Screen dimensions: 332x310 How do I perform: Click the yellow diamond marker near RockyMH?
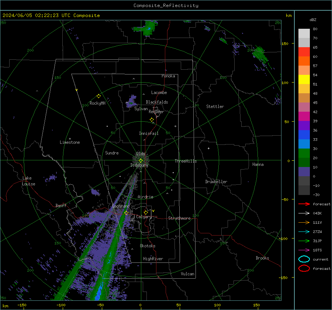[98, 96]
